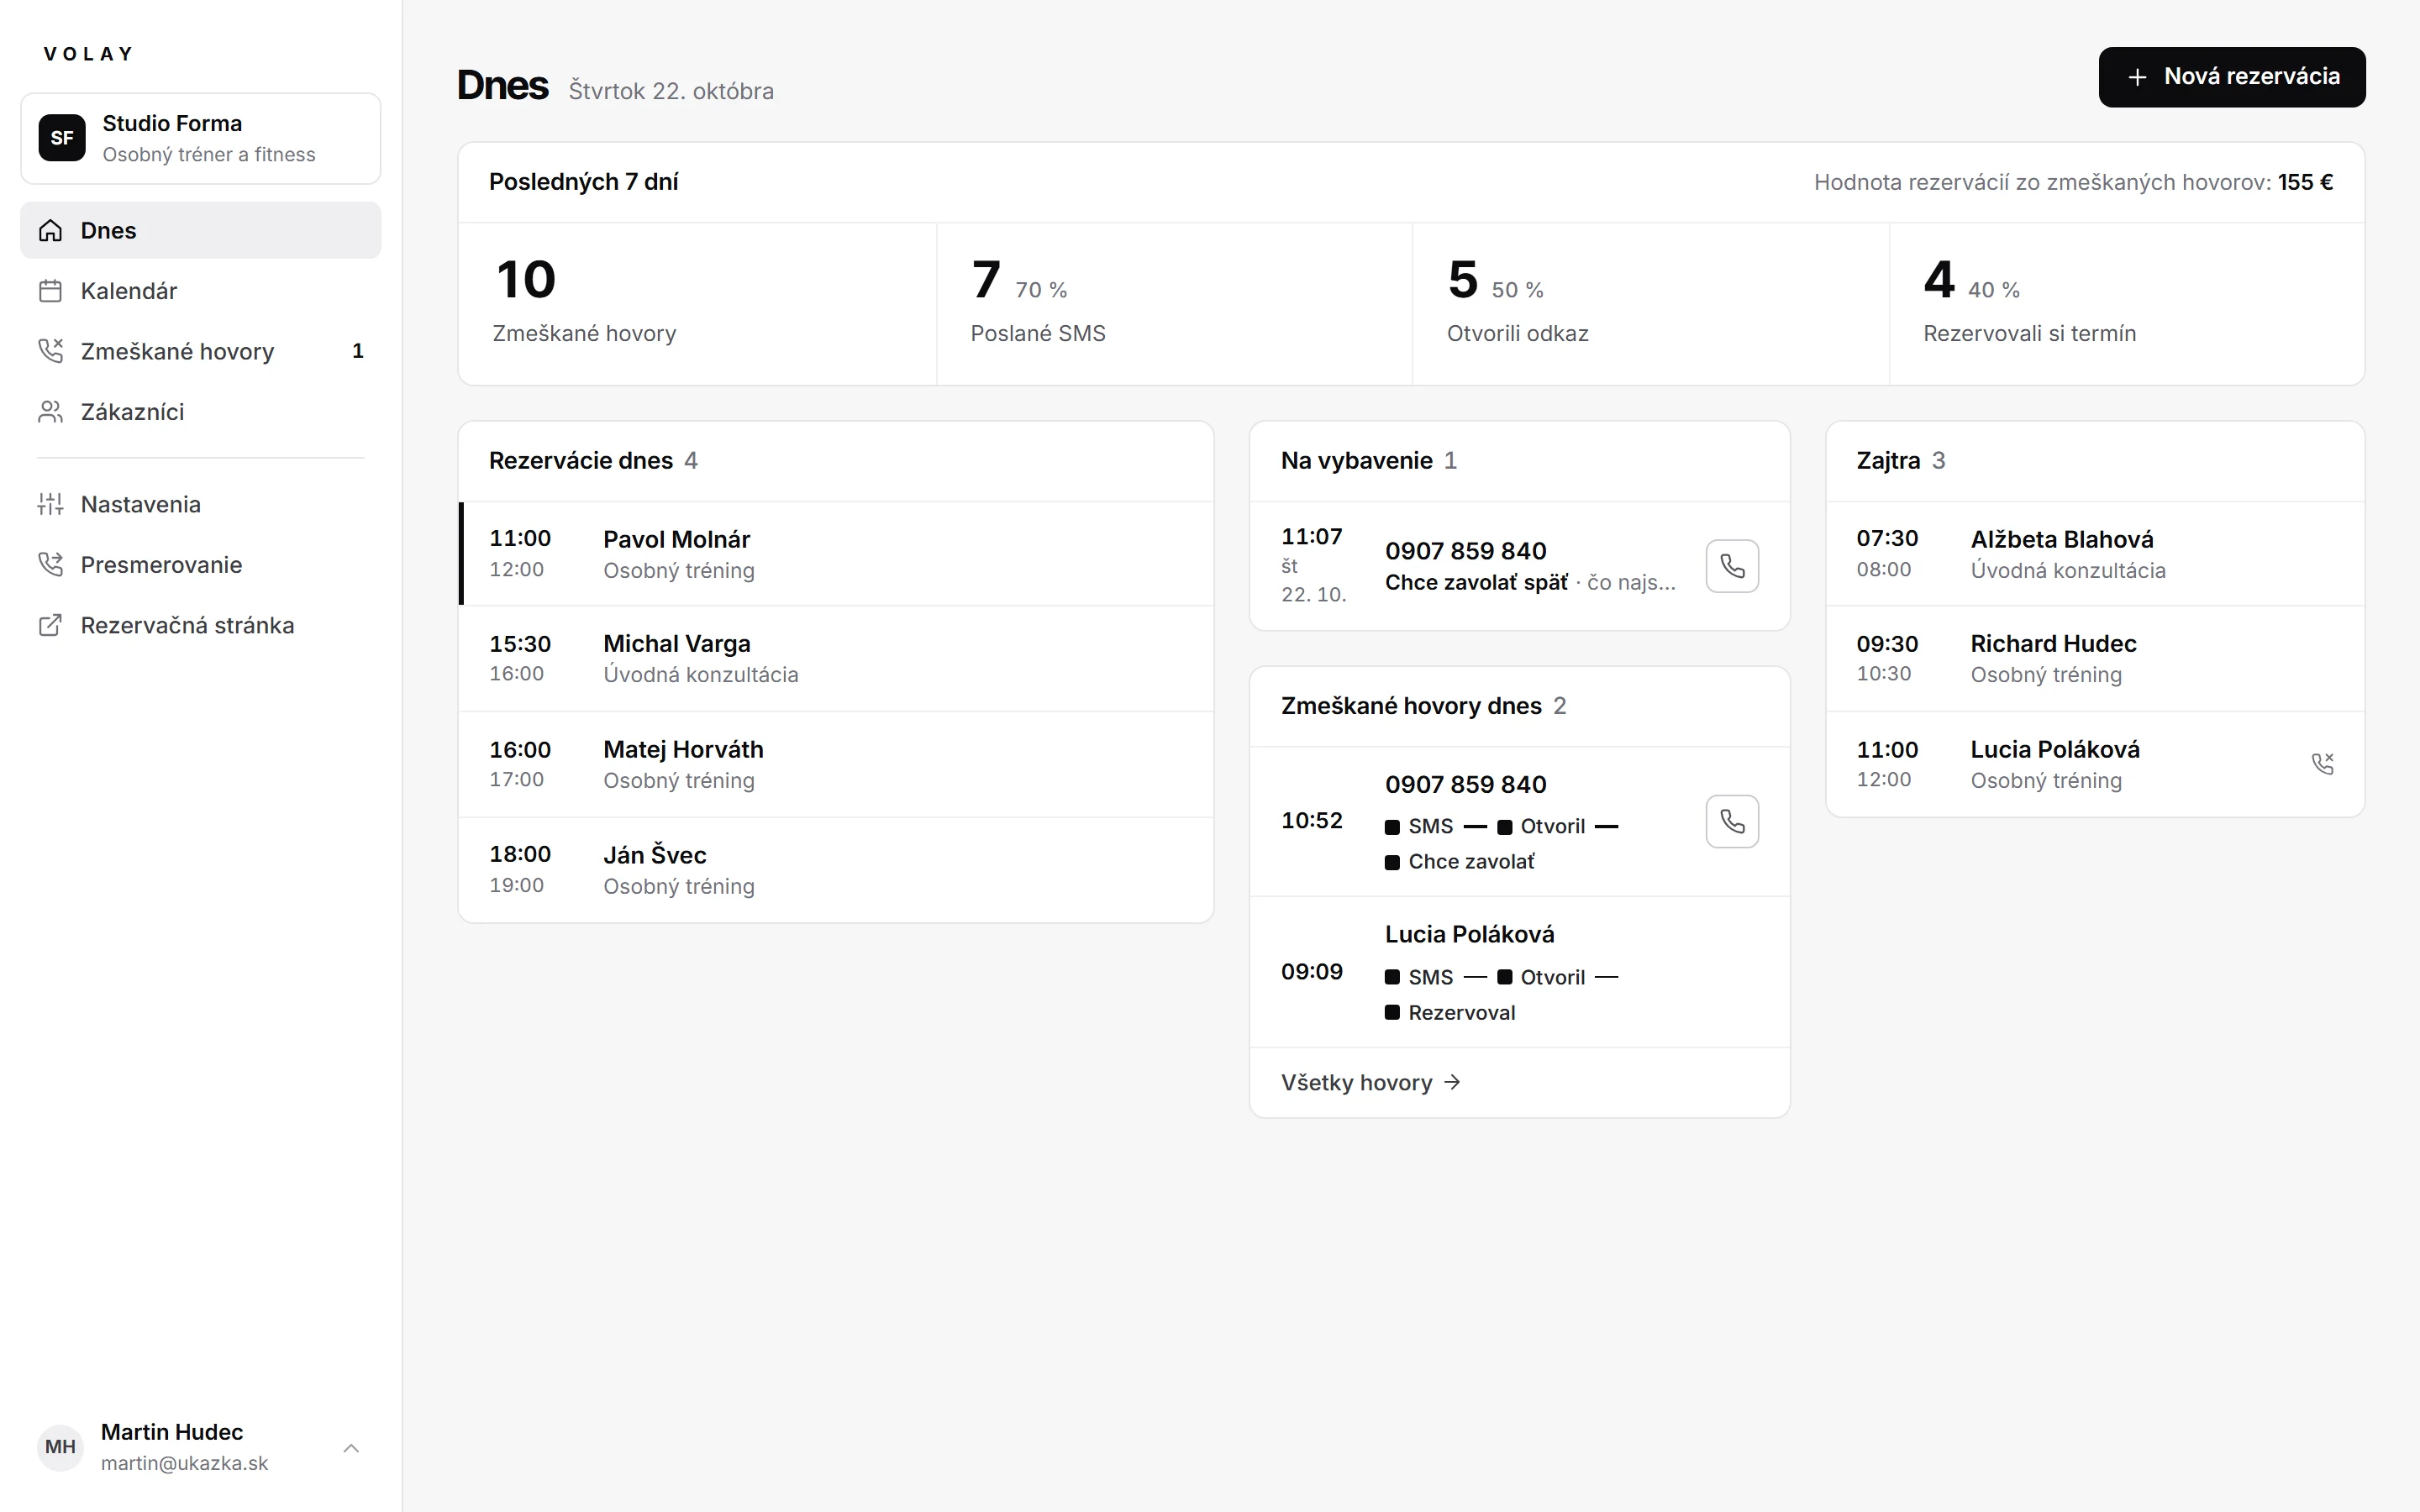Click the phone button on the 10:52 missed call
Screen dimensions: 2420x1512
tap(1732, 821)
